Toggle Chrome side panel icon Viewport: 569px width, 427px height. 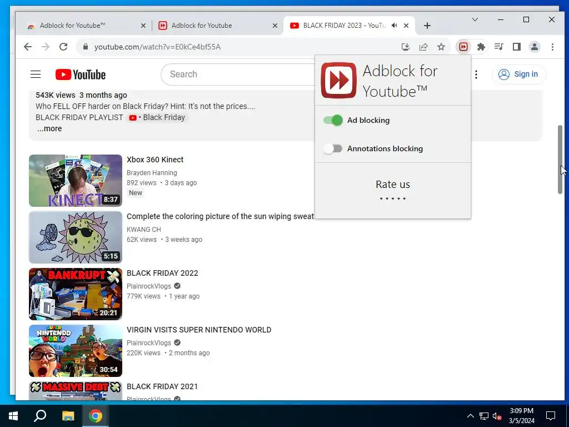(517, 47)
